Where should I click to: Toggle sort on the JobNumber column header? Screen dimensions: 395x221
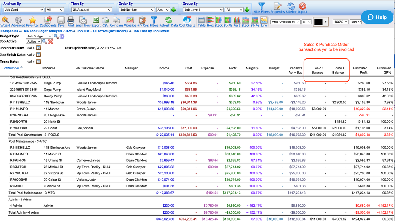pyautogui.click(x=11, y=68)
